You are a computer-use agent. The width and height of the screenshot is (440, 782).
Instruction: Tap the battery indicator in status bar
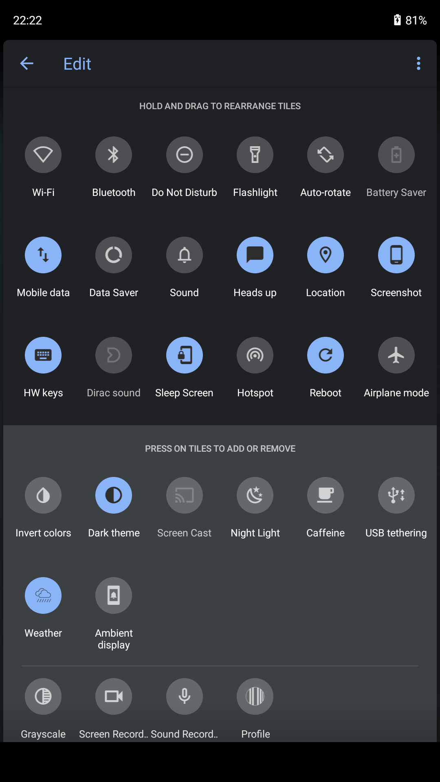coord(410,20)
